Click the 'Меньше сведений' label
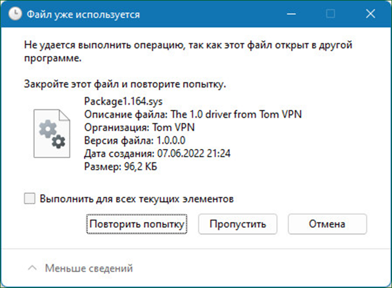This screenshot has width=392, height=288. click(89, 268)
